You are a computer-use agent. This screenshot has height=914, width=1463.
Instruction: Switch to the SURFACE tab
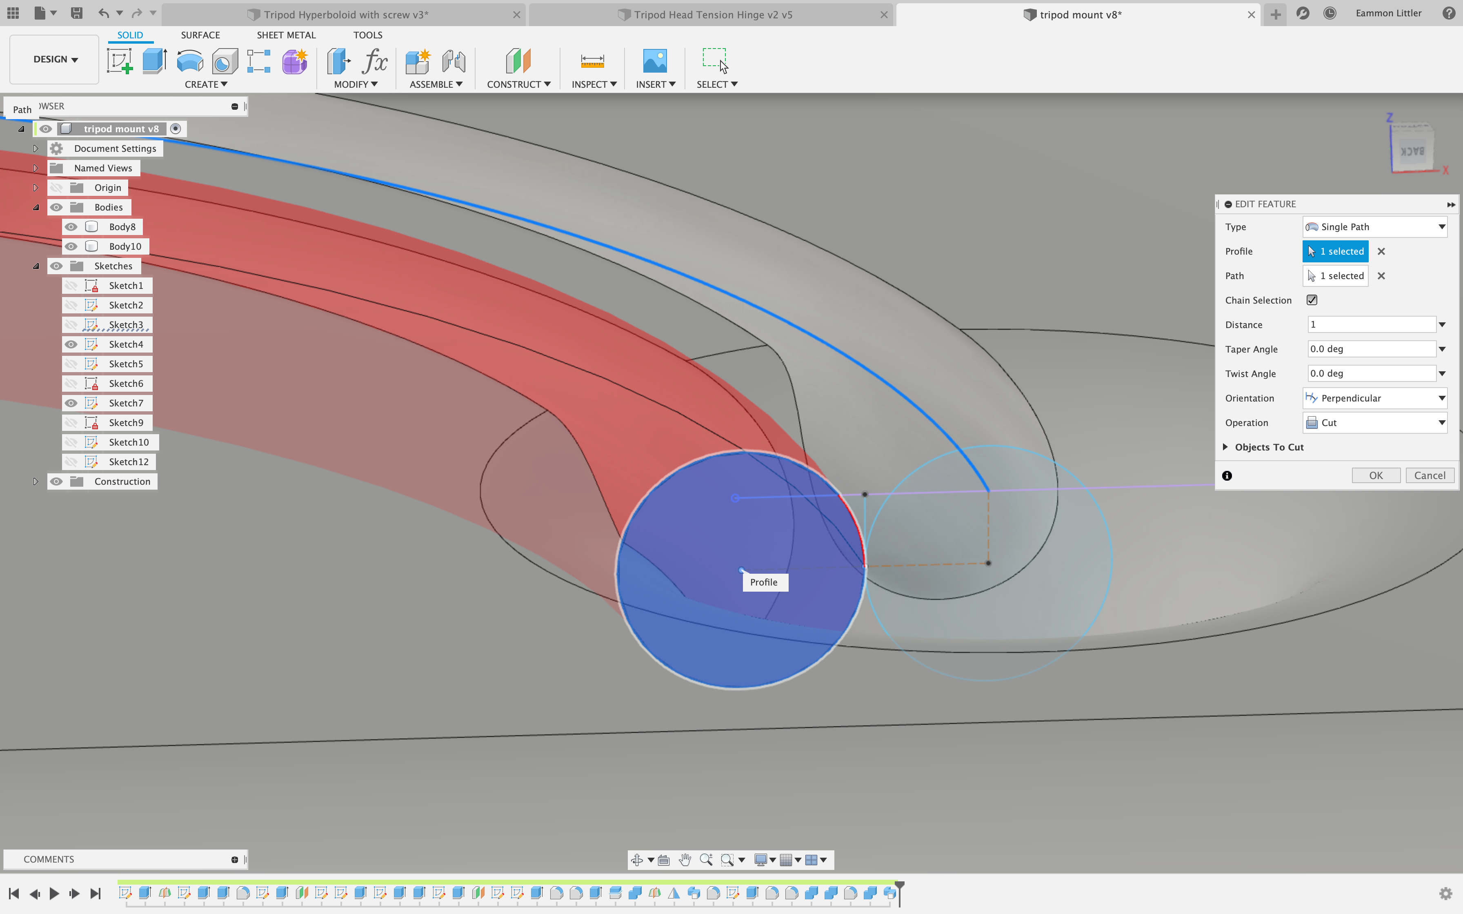pyautogui.click(x=199, y=35)
